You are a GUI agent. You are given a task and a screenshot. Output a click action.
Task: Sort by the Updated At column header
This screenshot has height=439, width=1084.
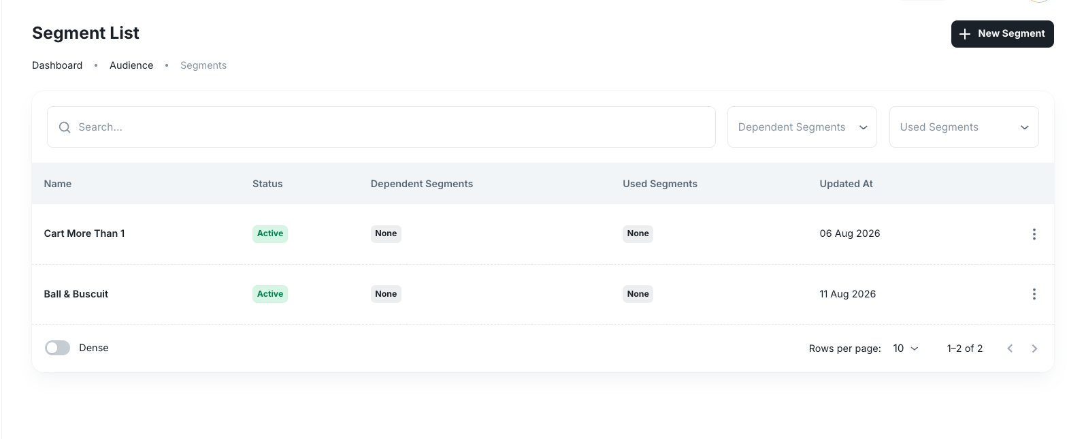click(846, 184)
